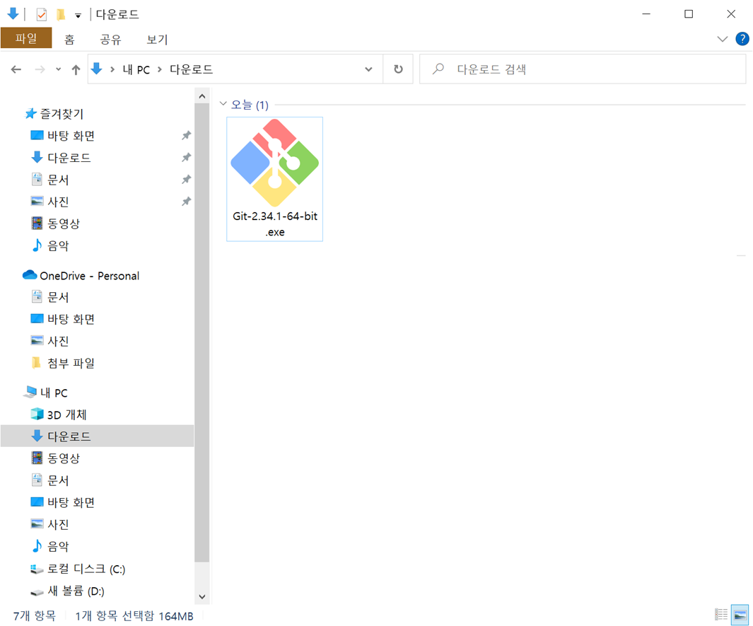Expand the ribbon with the chevron
Viewport: 753px width, 626px height.
point(723,39)
